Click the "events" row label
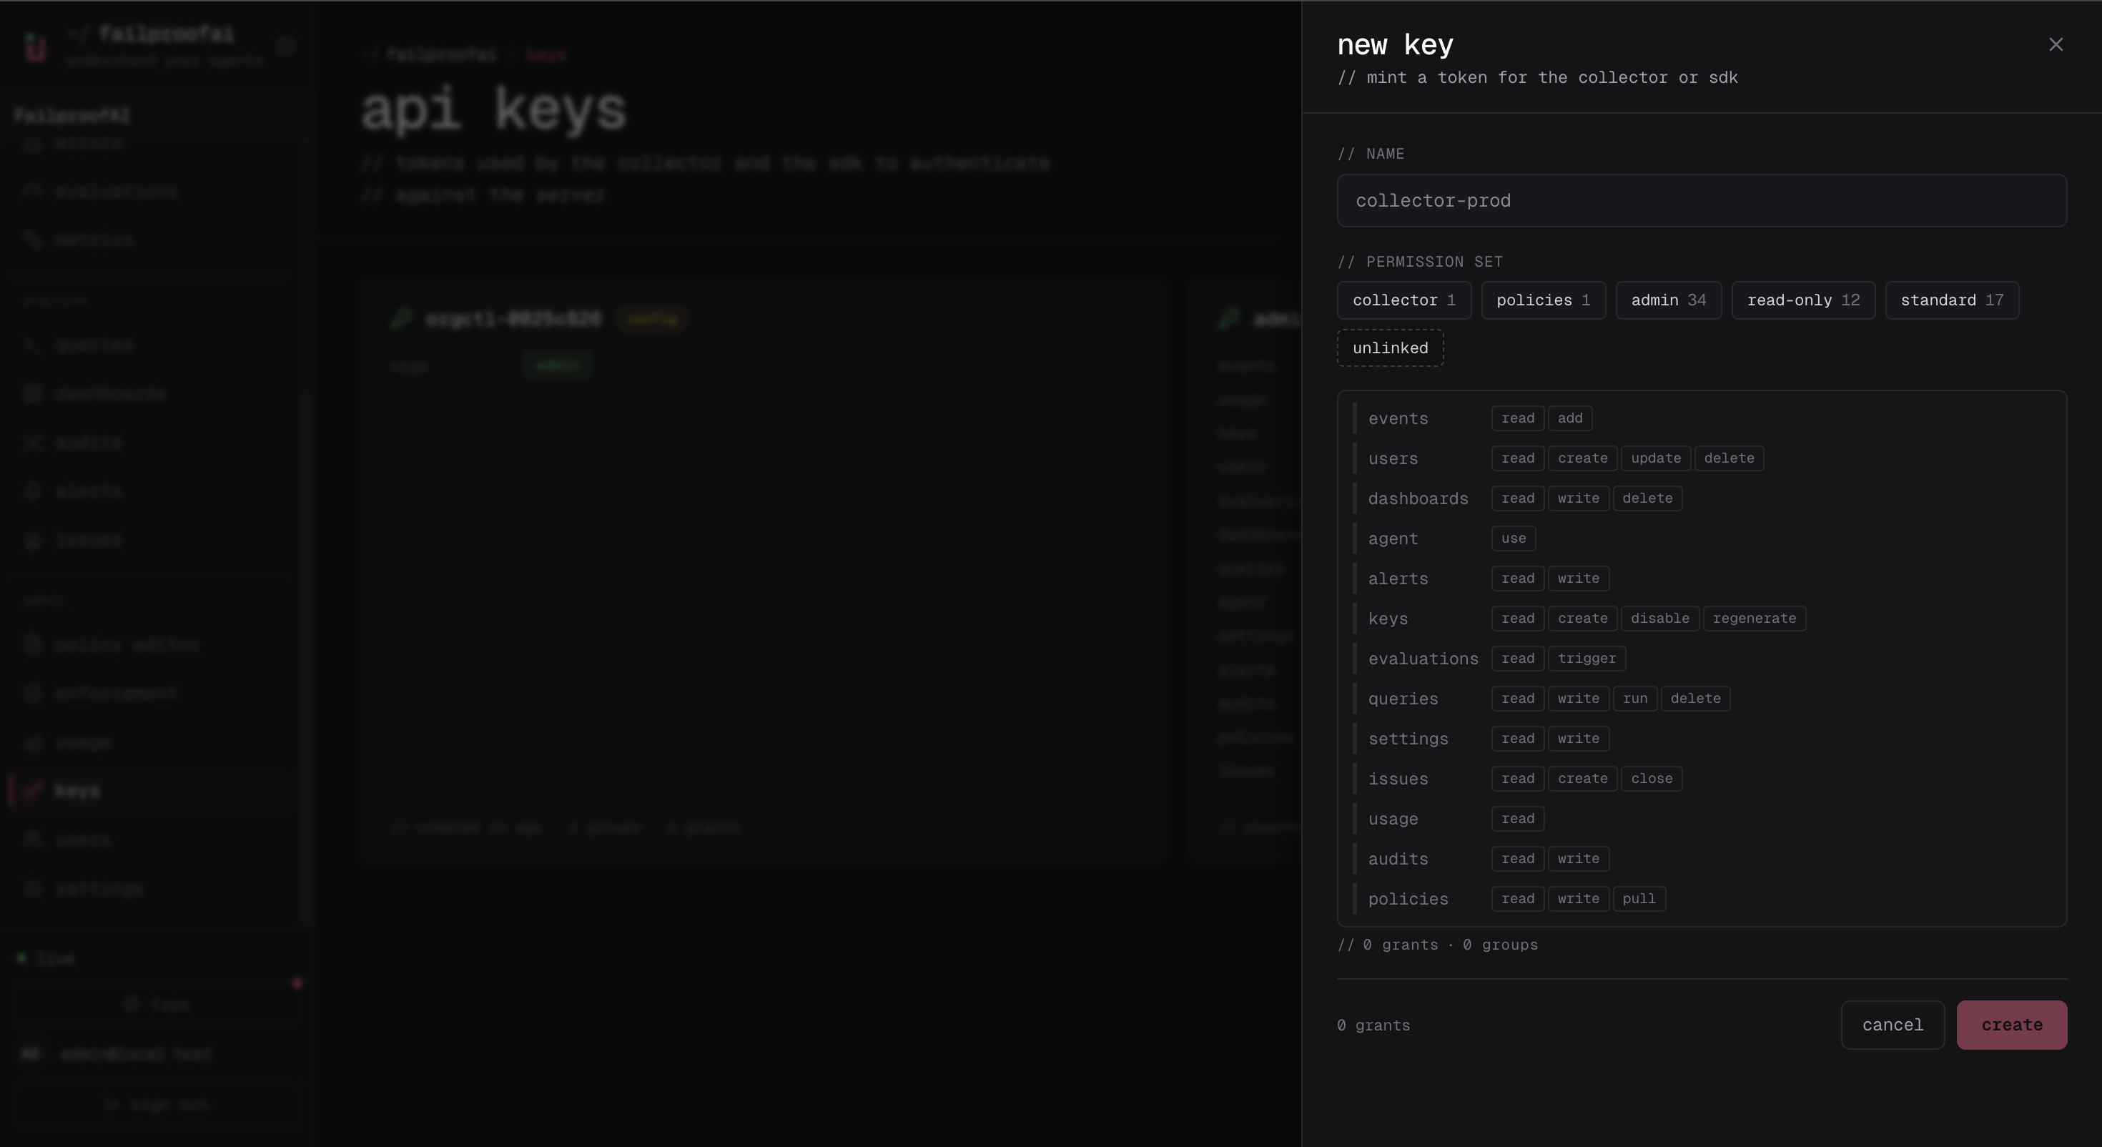 coord(1398,419)
